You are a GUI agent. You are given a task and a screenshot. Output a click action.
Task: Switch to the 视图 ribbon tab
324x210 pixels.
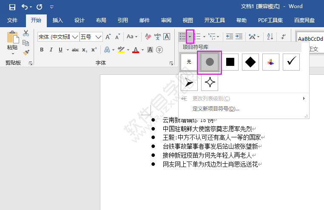click(x=188, y=20)
